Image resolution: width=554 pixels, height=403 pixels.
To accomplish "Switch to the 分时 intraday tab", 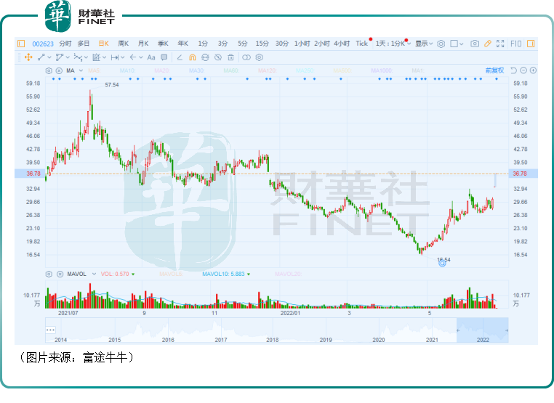I will [65, 44].
